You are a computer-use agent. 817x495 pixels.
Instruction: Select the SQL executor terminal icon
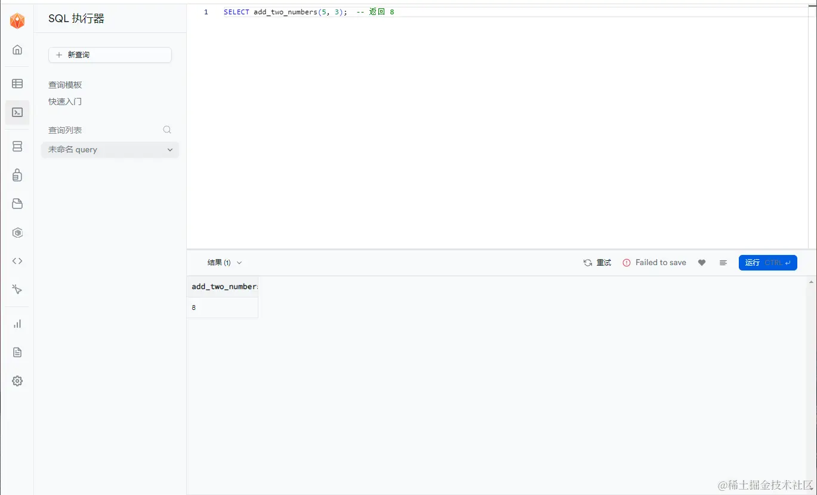pyautogui.click(x=17, y=112)
